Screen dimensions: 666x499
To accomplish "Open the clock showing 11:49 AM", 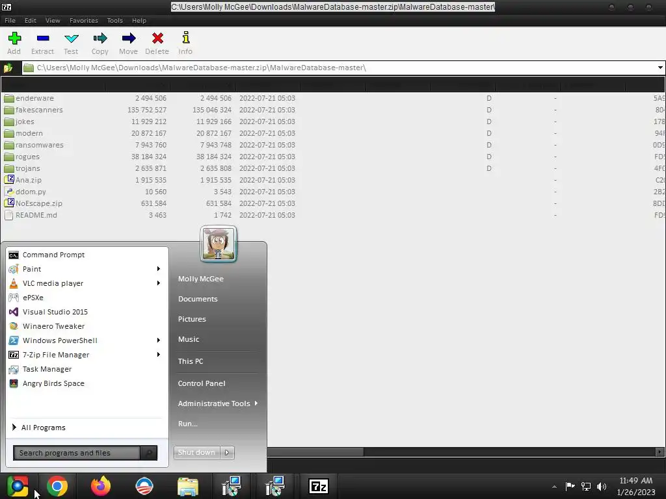I will [x=636, y=481].
